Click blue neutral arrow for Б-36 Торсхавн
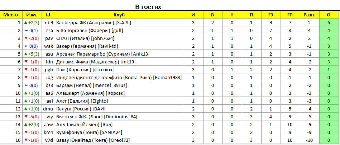Viewport: 340px width, 145px height. pos(27,31)
